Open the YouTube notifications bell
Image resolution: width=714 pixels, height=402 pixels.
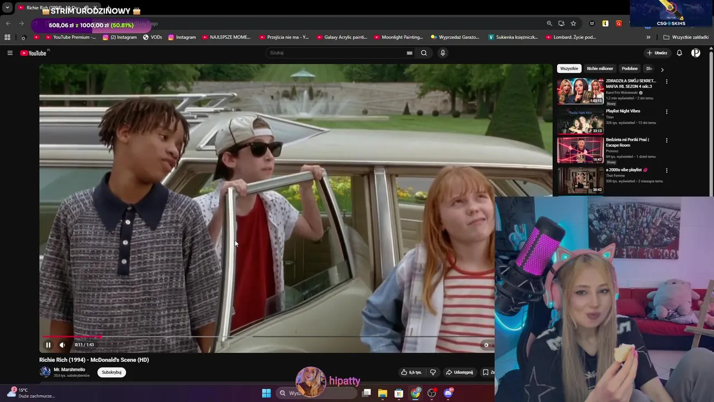pos(679,53)
